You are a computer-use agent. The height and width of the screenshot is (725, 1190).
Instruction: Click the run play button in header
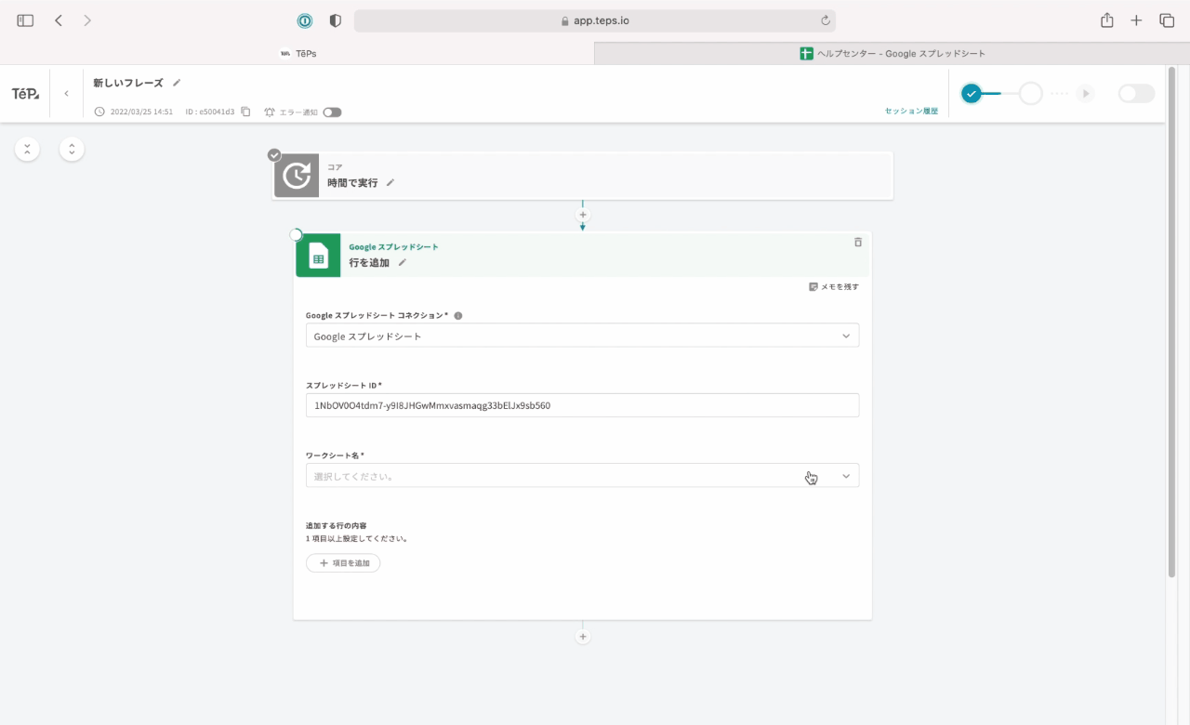point(1084,93)
